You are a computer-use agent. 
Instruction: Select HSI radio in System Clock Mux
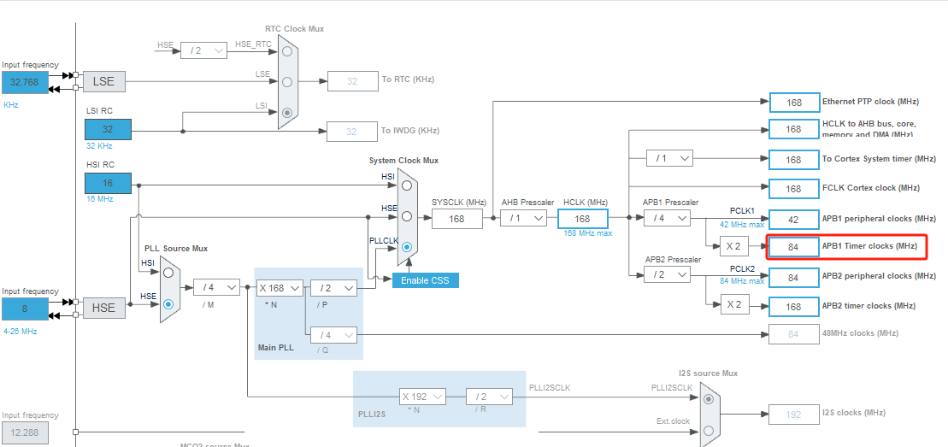[x=407, y=185]
